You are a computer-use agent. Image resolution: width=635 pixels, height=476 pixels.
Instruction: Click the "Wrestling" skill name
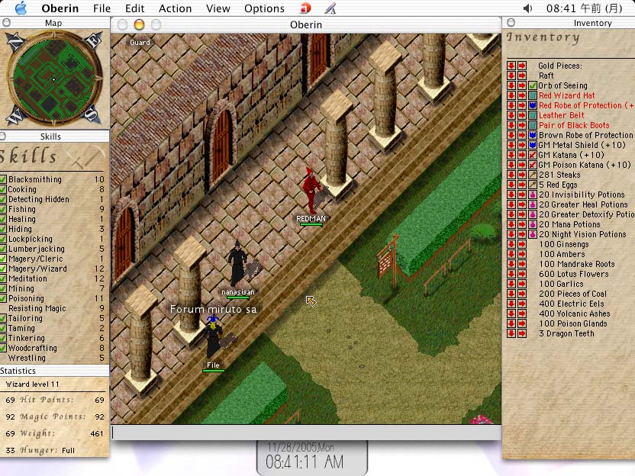click(x=27, y=359)
